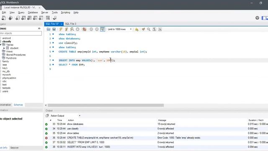The image size is (268, 151).
Task: Select the testpdo schema
Action: (x=6, y=88)
